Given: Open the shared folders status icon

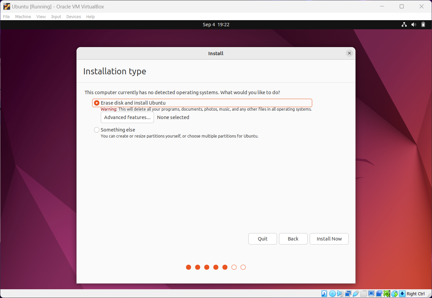Looking at the screenshot, I should [364, 294].
